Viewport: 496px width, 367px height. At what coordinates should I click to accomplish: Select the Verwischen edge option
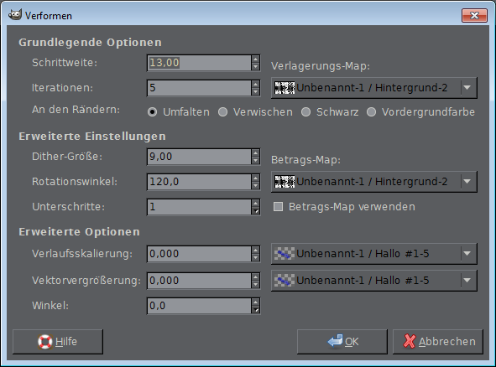point(222,112)
